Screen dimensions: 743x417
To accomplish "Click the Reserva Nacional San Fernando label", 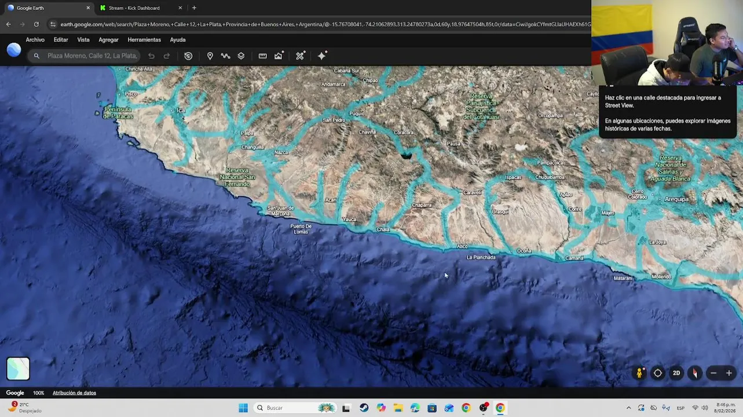I will click(237, 177).
